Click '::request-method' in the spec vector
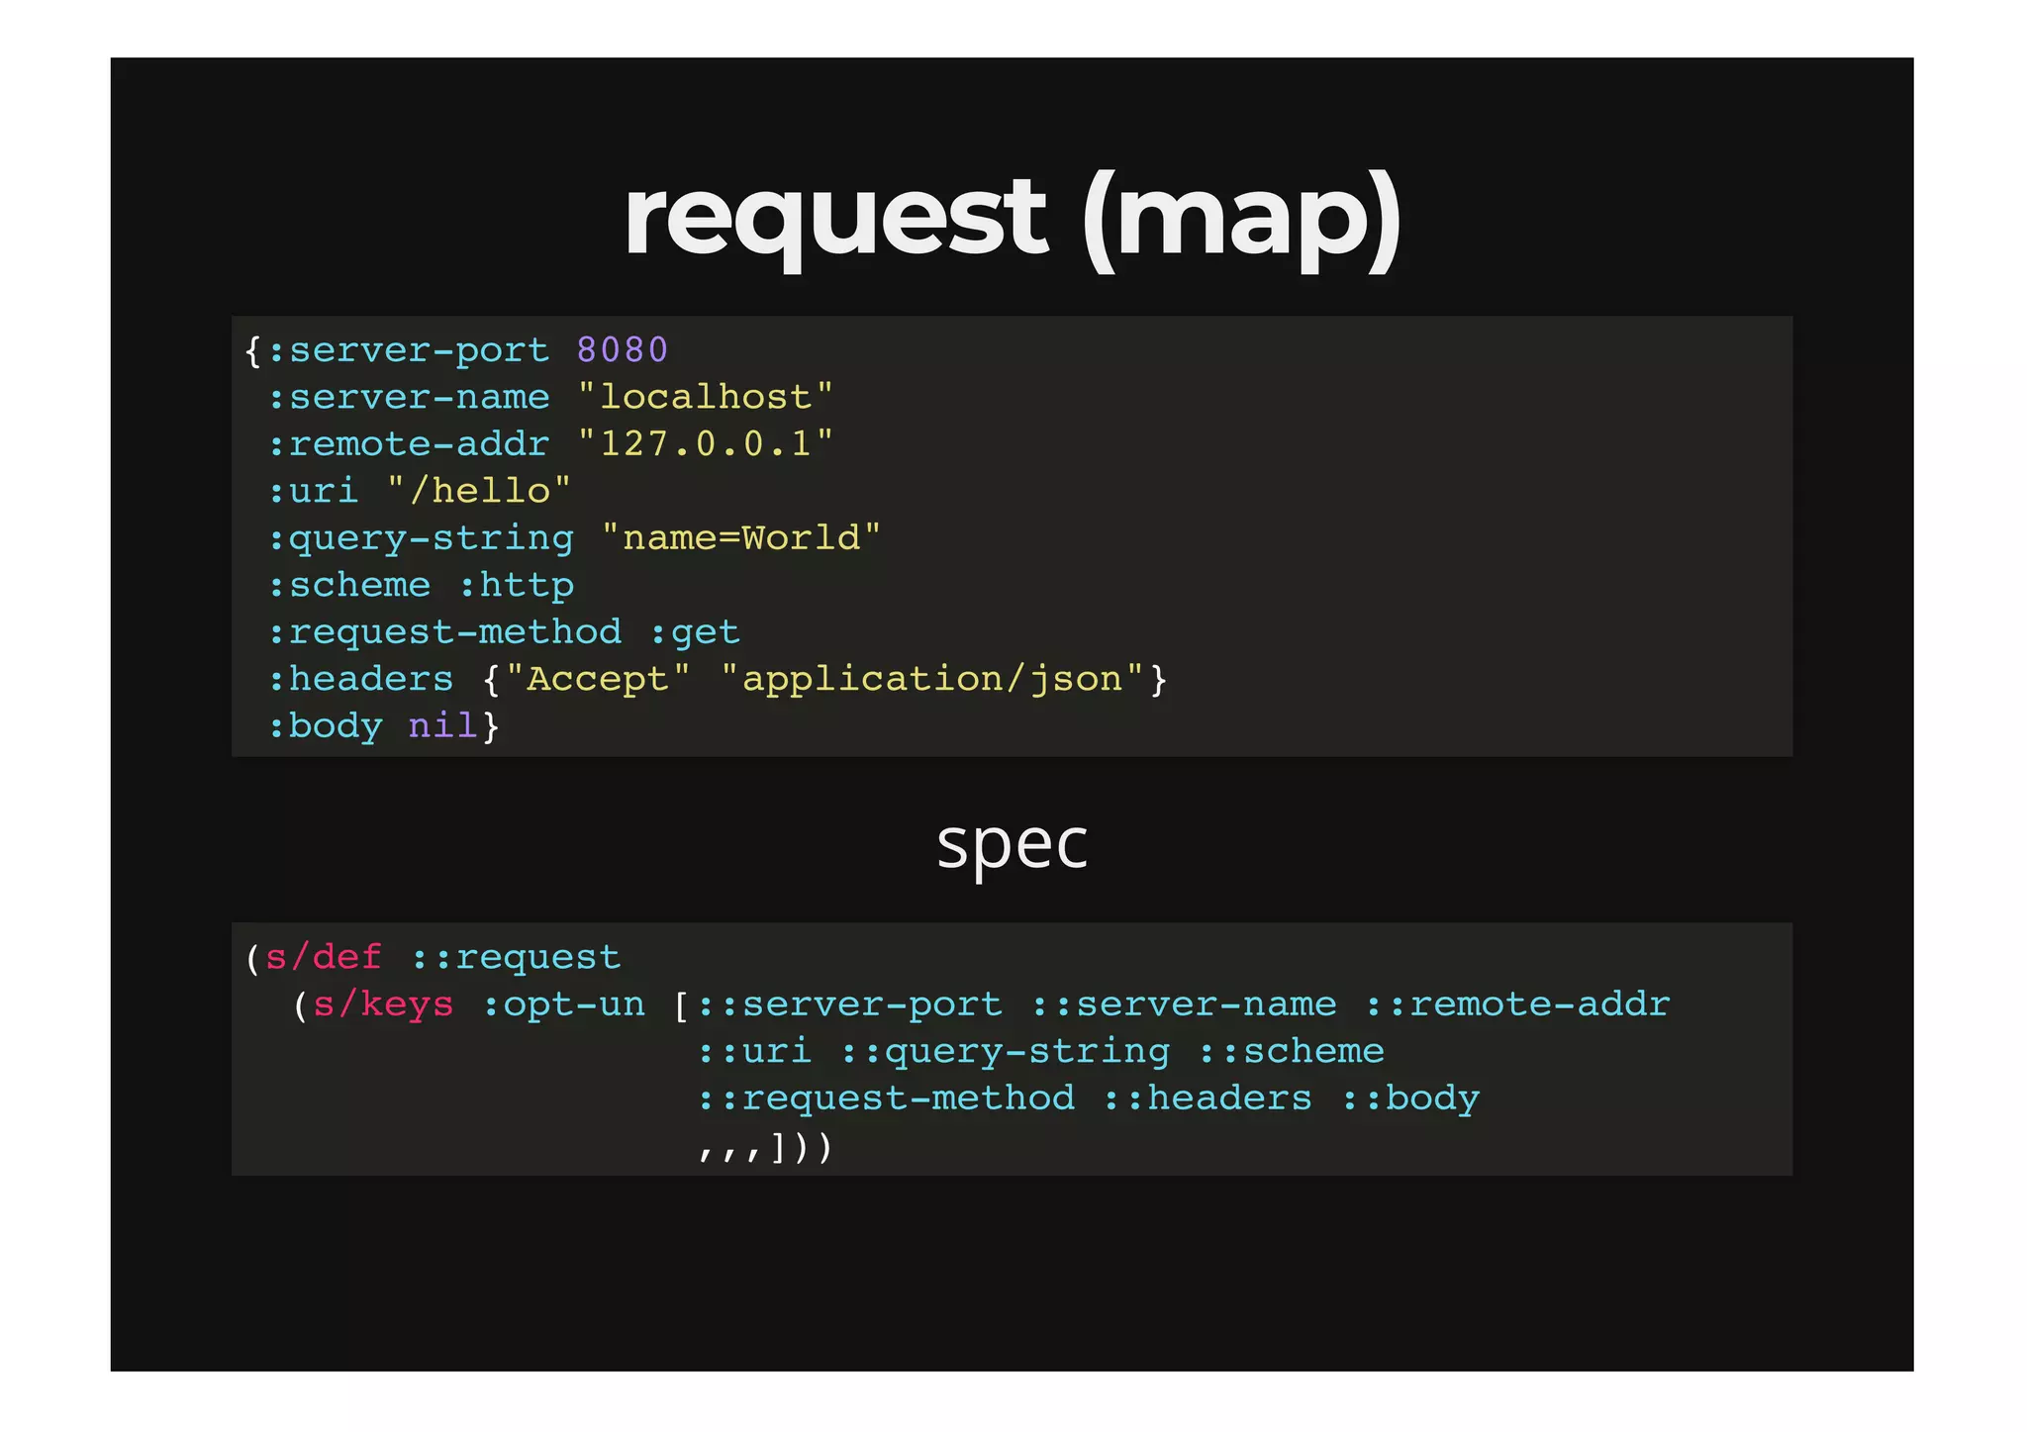 coord(886,1099)
